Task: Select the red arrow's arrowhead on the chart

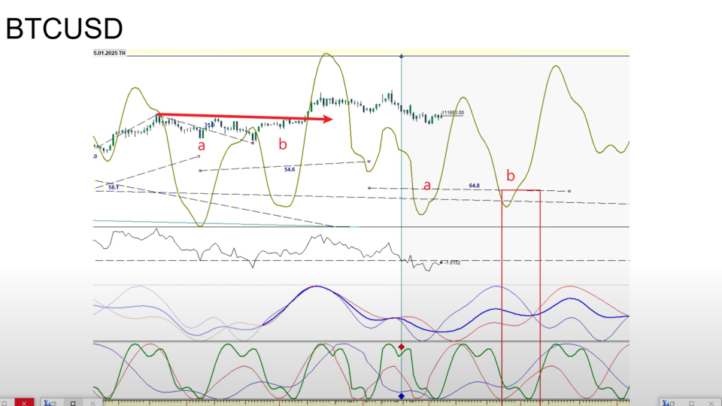Action: pyautogui.click(x=326, y=119)
